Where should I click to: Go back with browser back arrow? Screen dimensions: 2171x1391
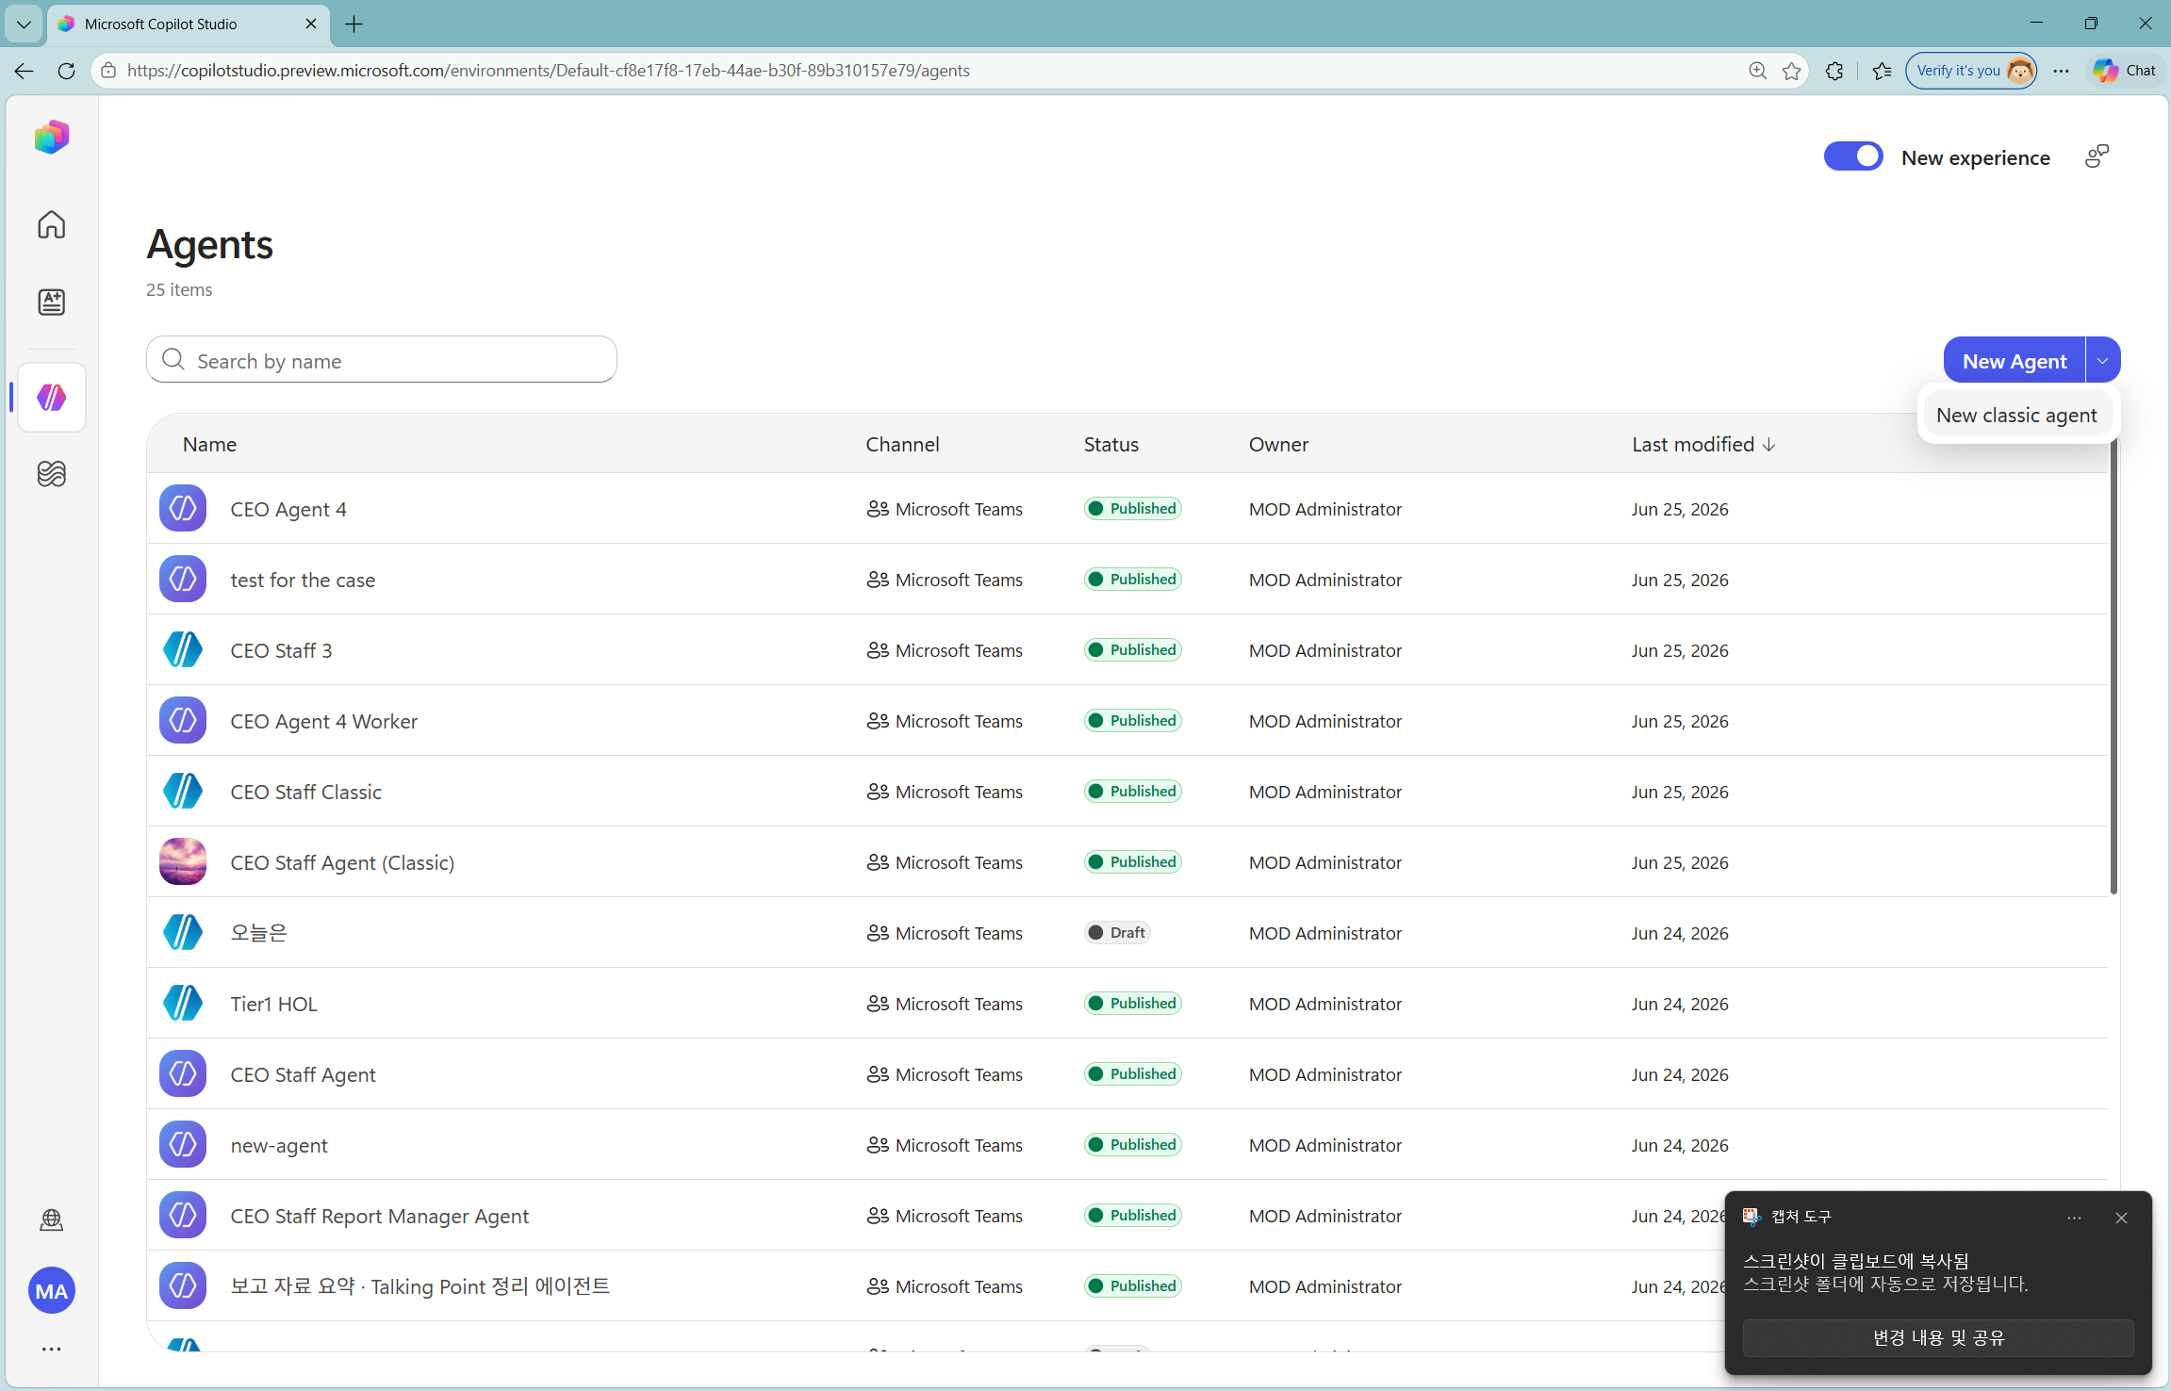(24, 71)
